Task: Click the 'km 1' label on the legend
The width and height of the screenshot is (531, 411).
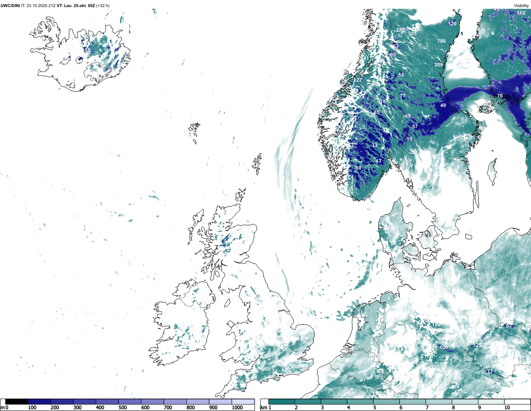Action: (x=266, y=408)
